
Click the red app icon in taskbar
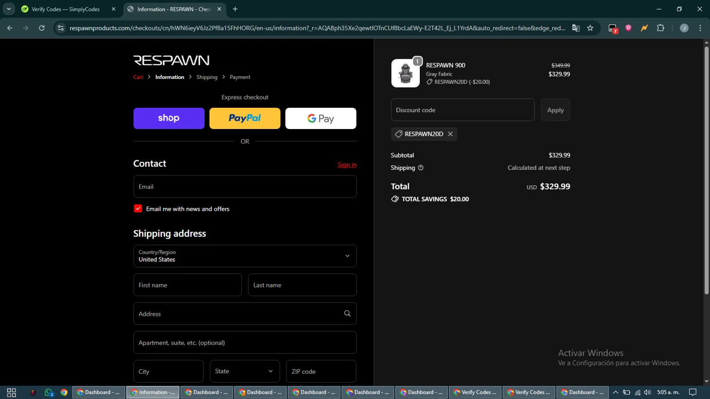33,392
